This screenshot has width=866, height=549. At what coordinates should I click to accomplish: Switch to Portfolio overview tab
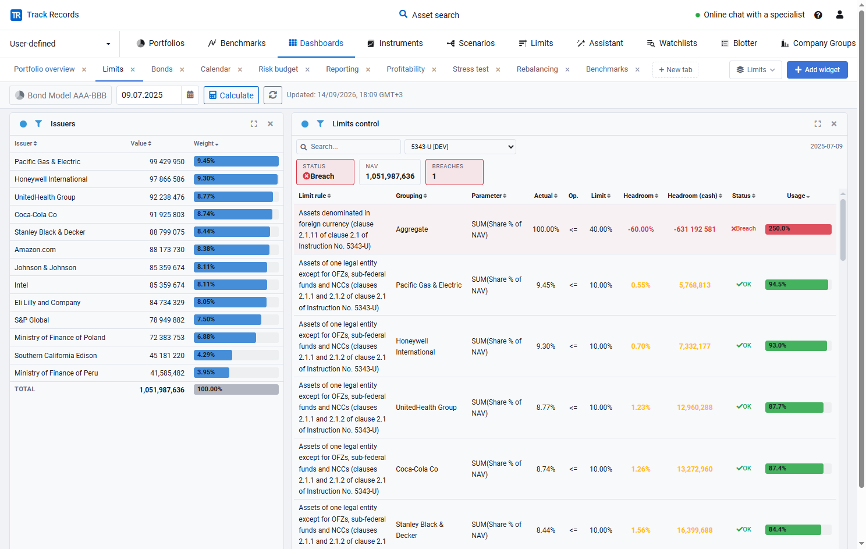pos(44,69)
